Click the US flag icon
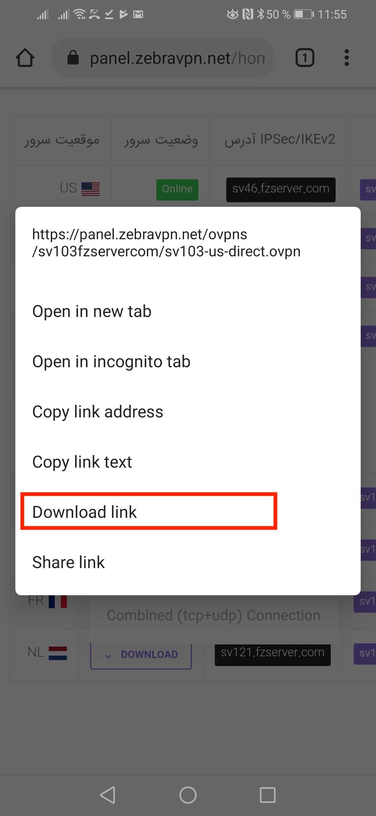The width and height of the screenshot is (376, 816). (91, 189)
